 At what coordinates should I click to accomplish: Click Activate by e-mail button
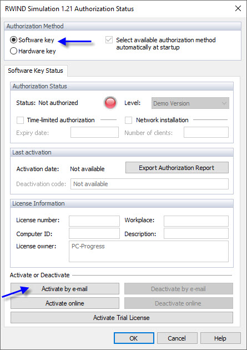pyautogui.click(x=64, y=289)
